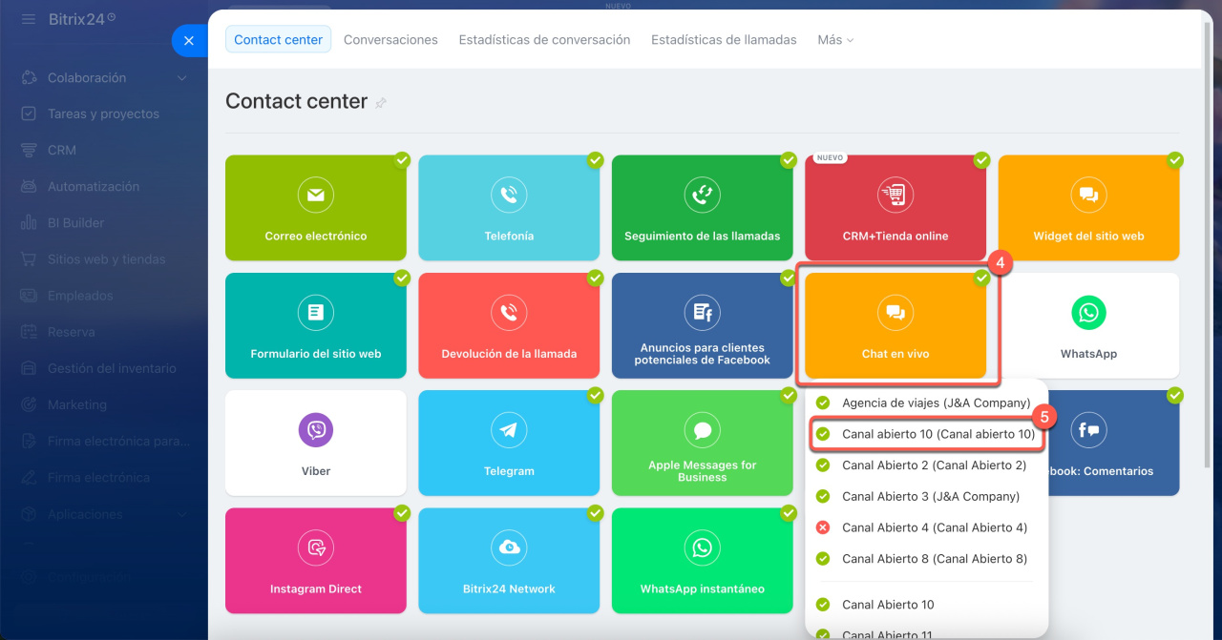The image size is (1222, 640).
Task: Open Firma electrónica para... sidebar item
Action: coord(119,442)
